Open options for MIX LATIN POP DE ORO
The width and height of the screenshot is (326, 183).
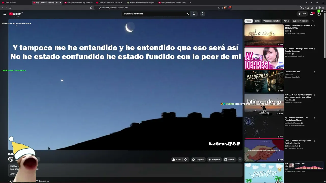315,95
